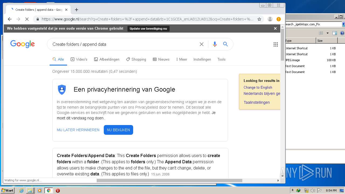This screenshot has width=345, height=194.
Task: Switch to the Afbeeldingen tab
Action: pos(107,59)
